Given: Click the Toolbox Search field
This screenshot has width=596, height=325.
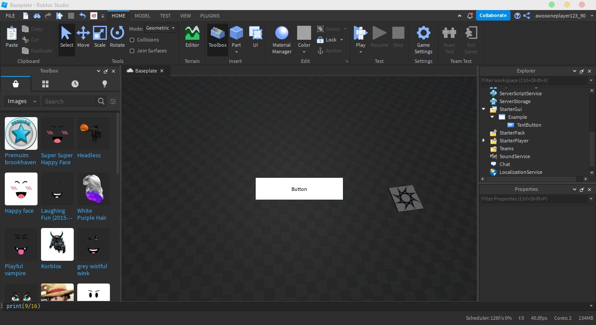Looking at the screenshot, I should click(x=69, y=101).
